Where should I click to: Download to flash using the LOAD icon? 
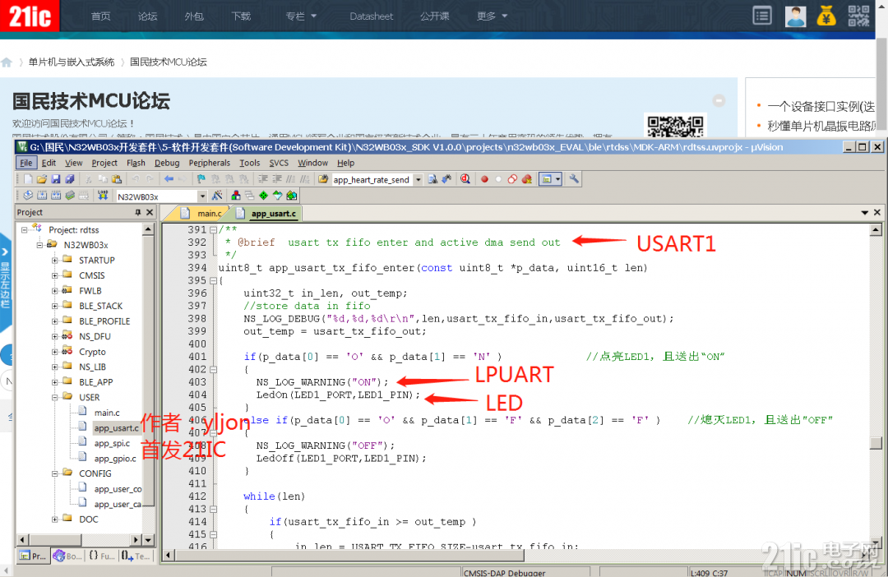103,196
